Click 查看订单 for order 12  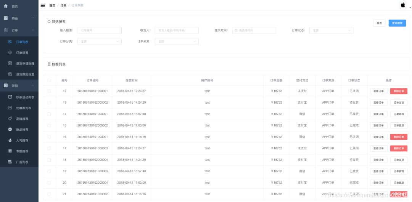(x=378, y=91)
